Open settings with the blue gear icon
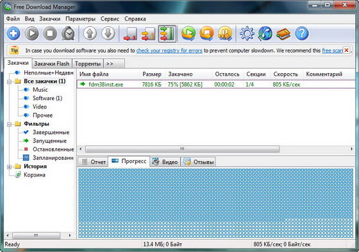The image size is (359, 252). (247, 34)
